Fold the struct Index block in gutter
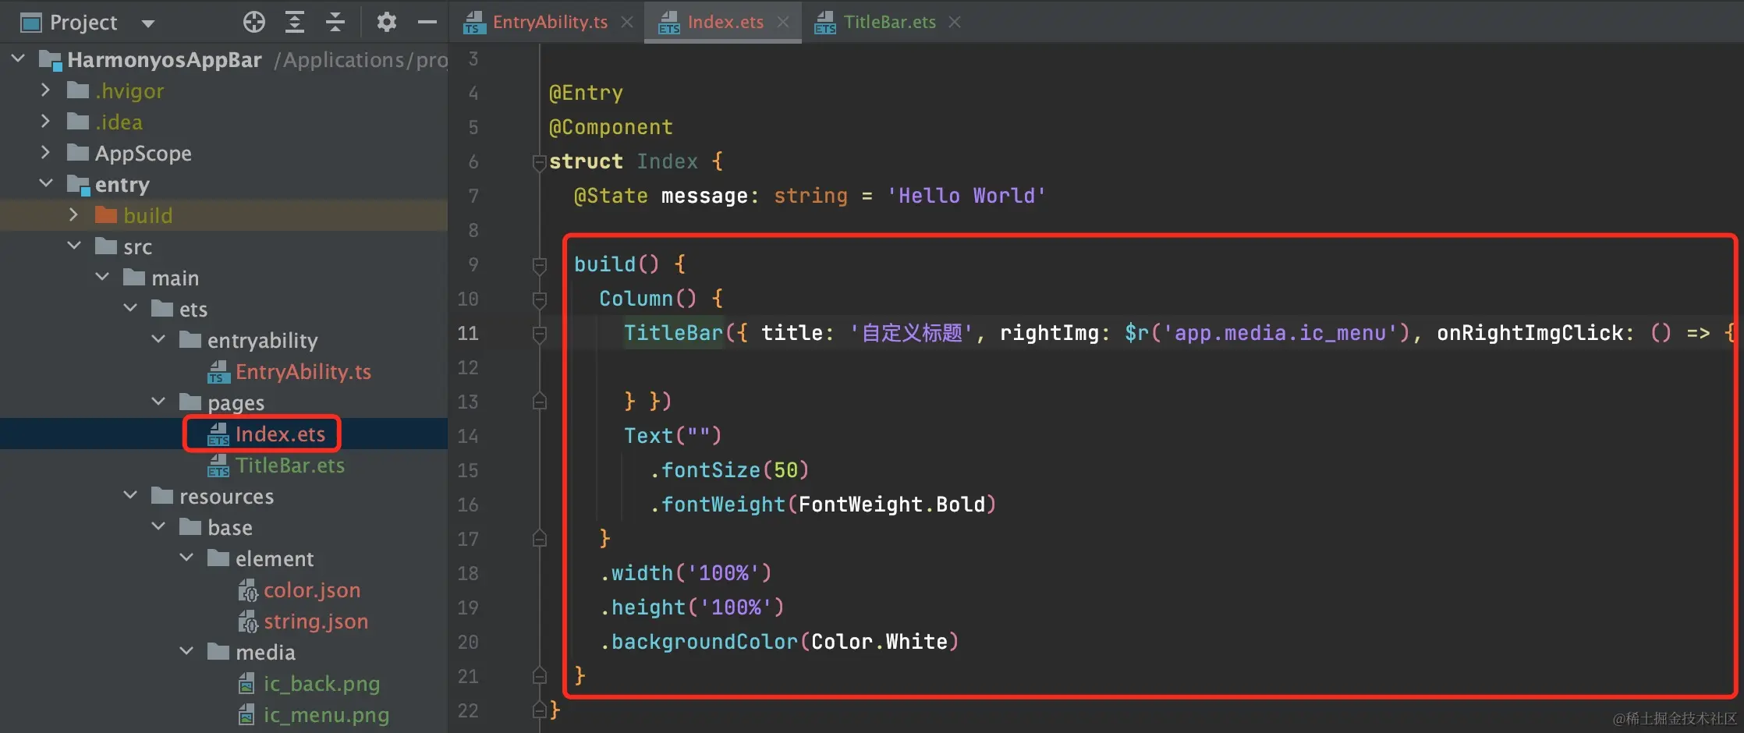Image resolution: width=1744 pixels, height=733 pixels. pos(539,162)
